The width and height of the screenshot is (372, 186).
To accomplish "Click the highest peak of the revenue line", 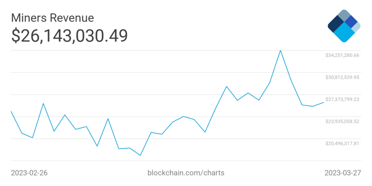I will pyautogui.click(x=280, y=50).
